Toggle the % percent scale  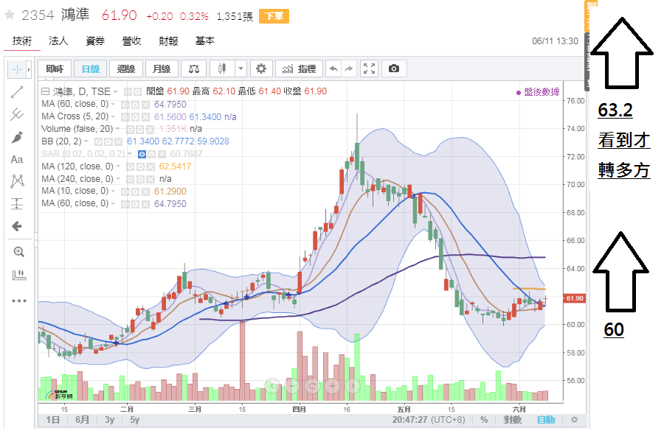coord(484,420)
